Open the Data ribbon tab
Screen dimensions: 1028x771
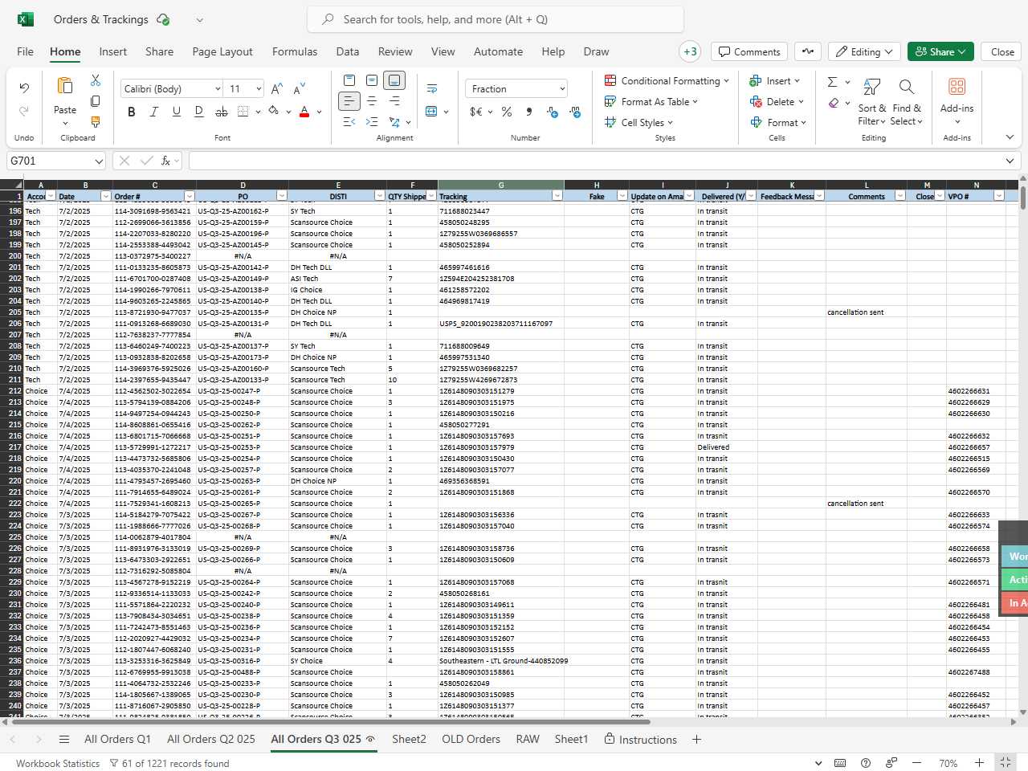coord(348,51)
